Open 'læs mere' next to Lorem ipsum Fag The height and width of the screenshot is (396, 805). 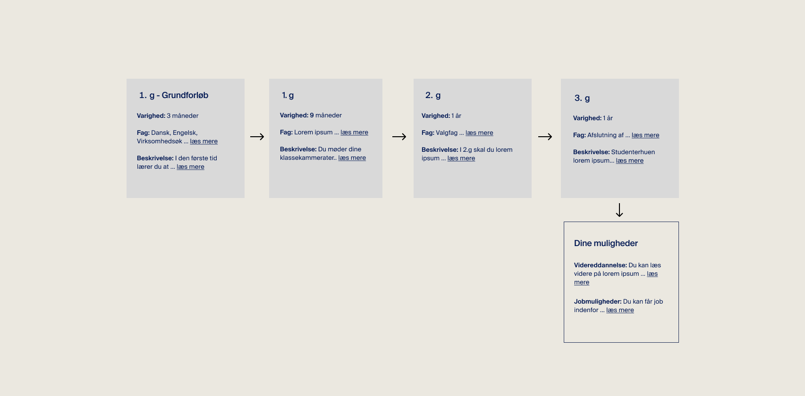[354, 132]
